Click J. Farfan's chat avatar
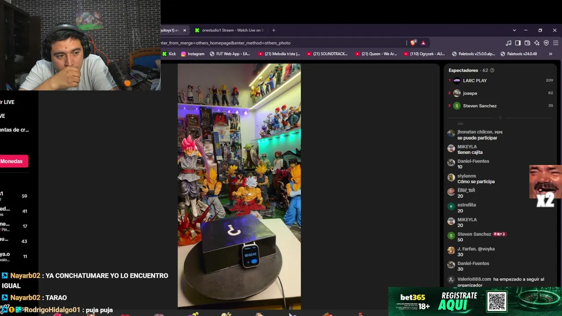Viewport: 562px width, 316px height. [x=451, y=250]
